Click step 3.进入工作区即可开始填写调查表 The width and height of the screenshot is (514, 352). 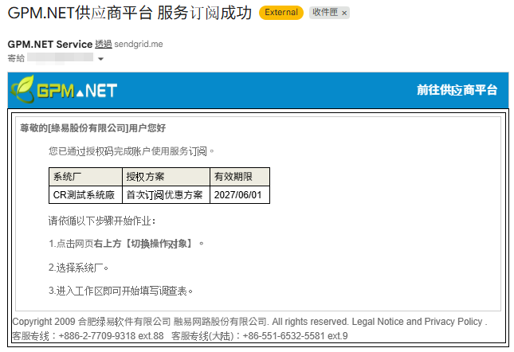pos(120,291)
